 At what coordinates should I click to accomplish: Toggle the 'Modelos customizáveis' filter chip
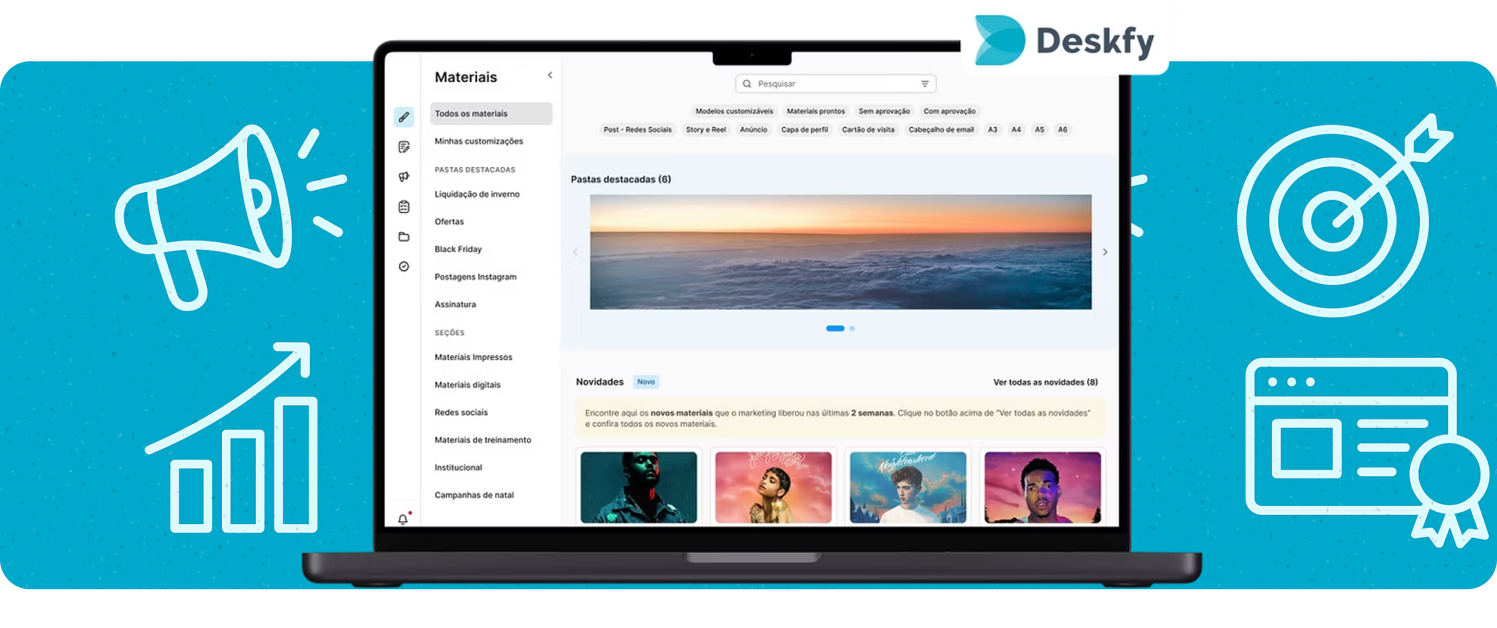click(734, 111)
